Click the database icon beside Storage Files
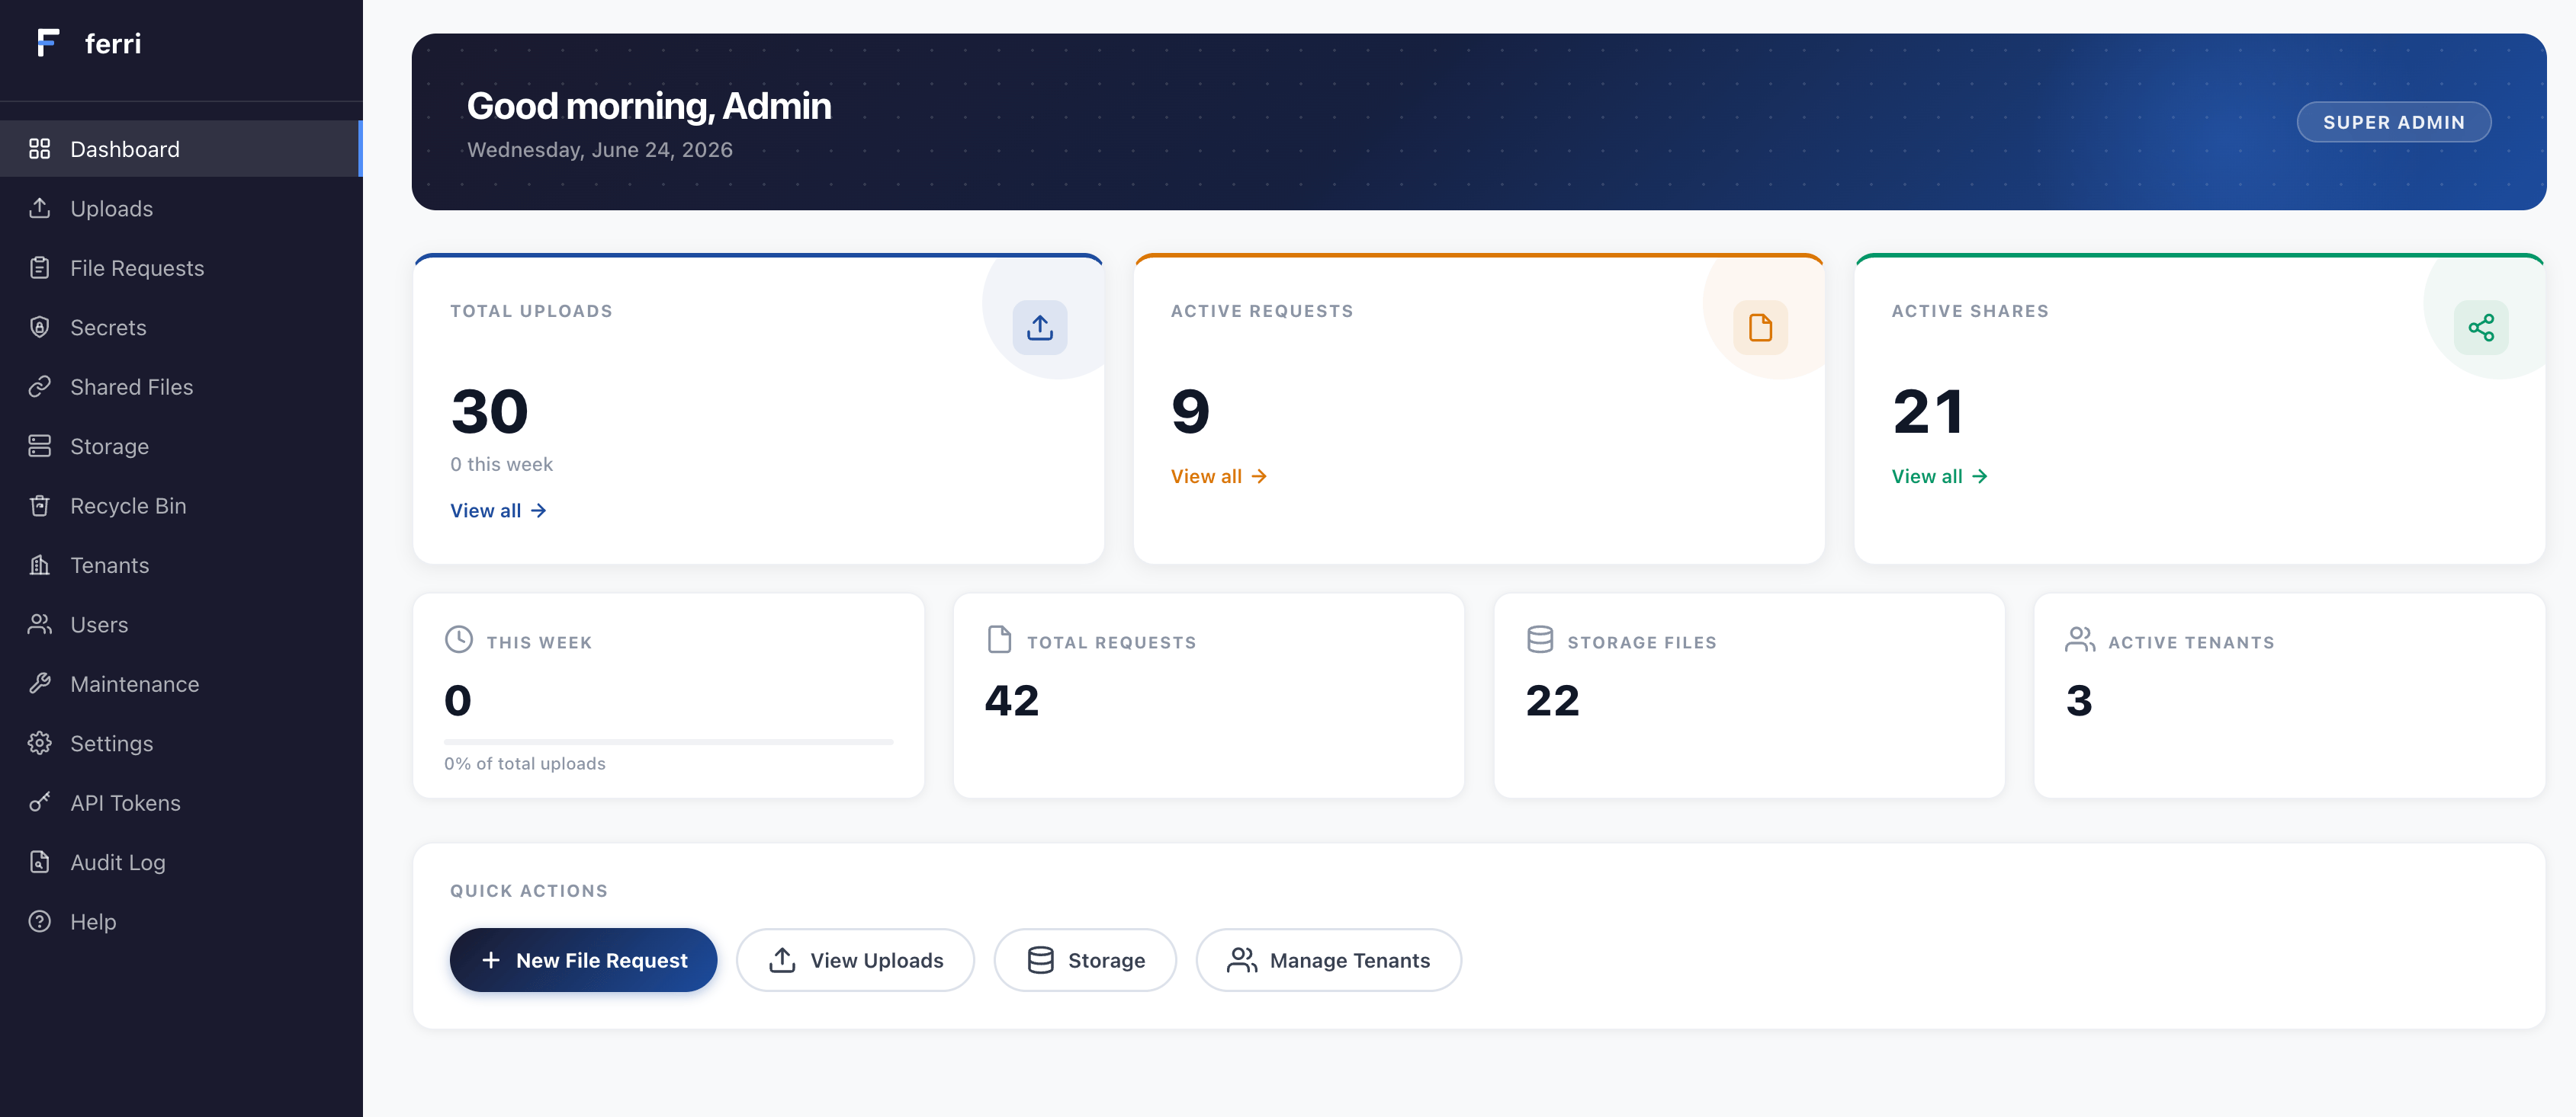2576x1117 pixels. pyautogui.click(x=1540, y=639)
